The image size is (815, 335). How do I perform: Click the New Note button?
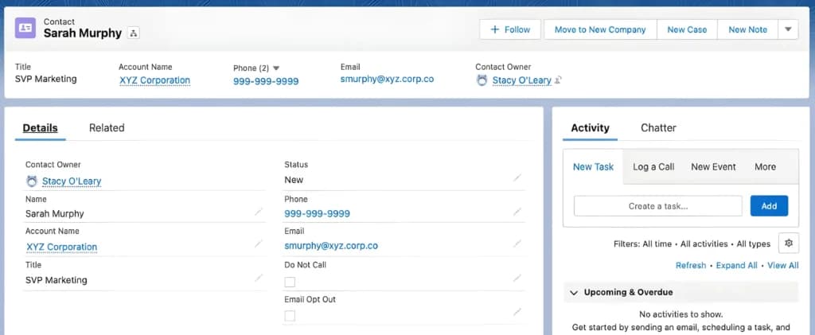pyautogui.click(x=747, y=29)
